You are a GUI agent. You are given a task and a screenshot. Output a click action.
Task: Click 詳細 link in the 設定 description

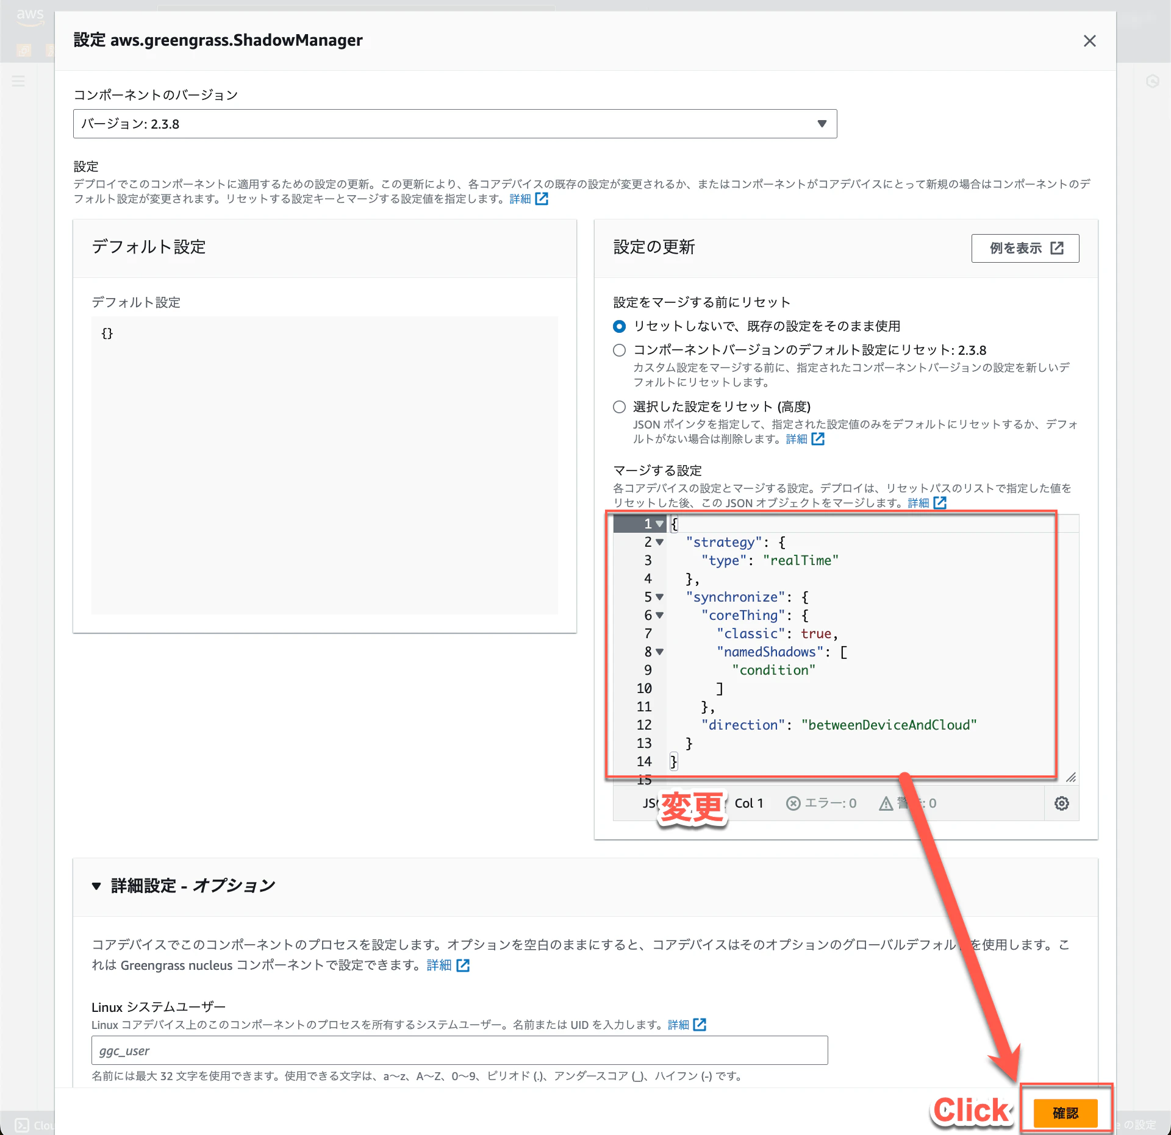pos(520,199)
